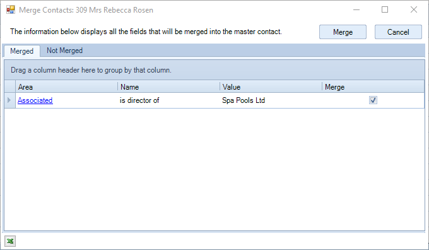429x250 pixels.
Task: Close the Merge Contacts window
Action: [x=414, y=9]
